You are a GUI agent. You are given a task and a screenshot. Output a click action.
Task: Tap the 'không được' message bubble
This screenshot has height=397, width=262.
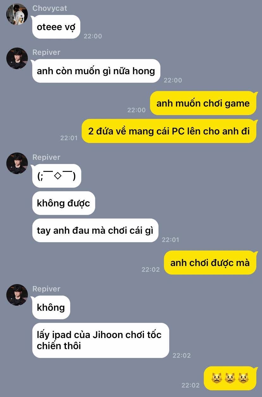pos(64,203)
